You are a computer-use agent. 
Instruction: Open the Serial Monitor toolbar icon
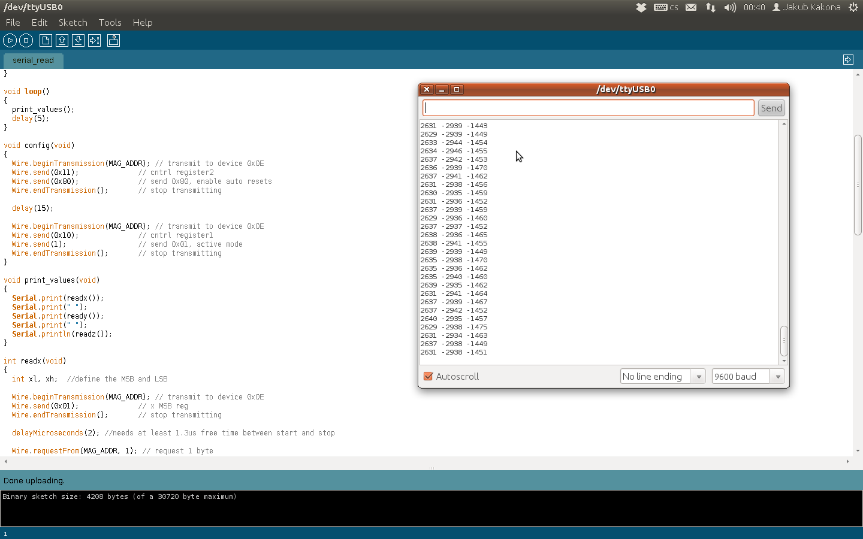pos(113,40)
